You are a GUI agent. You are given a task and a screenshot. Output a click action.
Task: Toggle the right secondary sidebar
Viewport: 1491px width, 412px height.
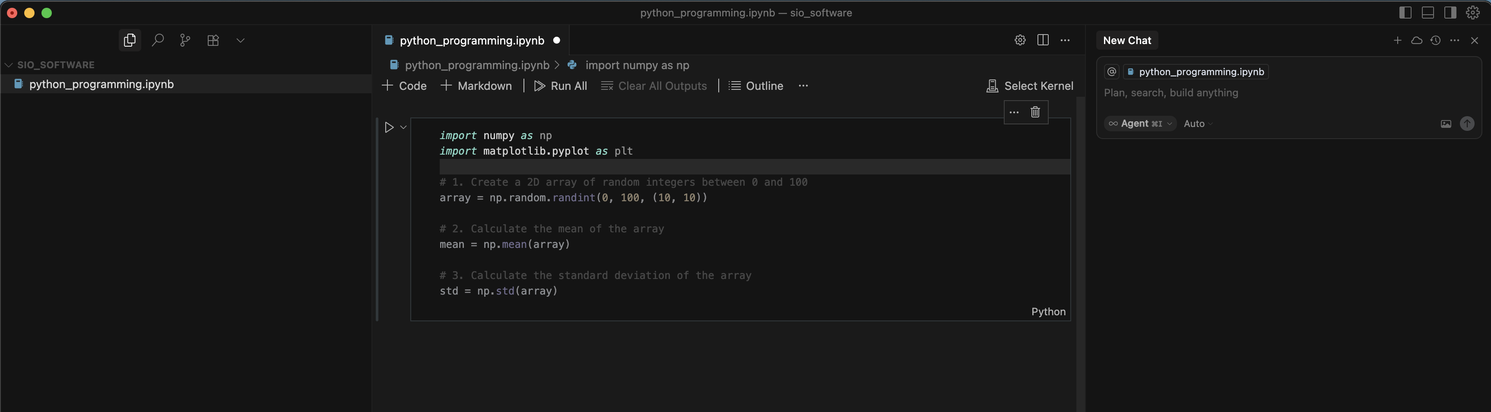1450,13
